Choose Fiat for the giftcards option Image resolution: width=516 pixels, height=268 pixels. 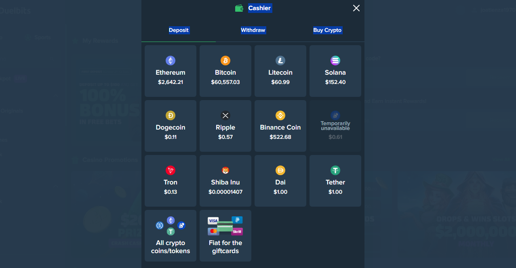pos(225,236)
